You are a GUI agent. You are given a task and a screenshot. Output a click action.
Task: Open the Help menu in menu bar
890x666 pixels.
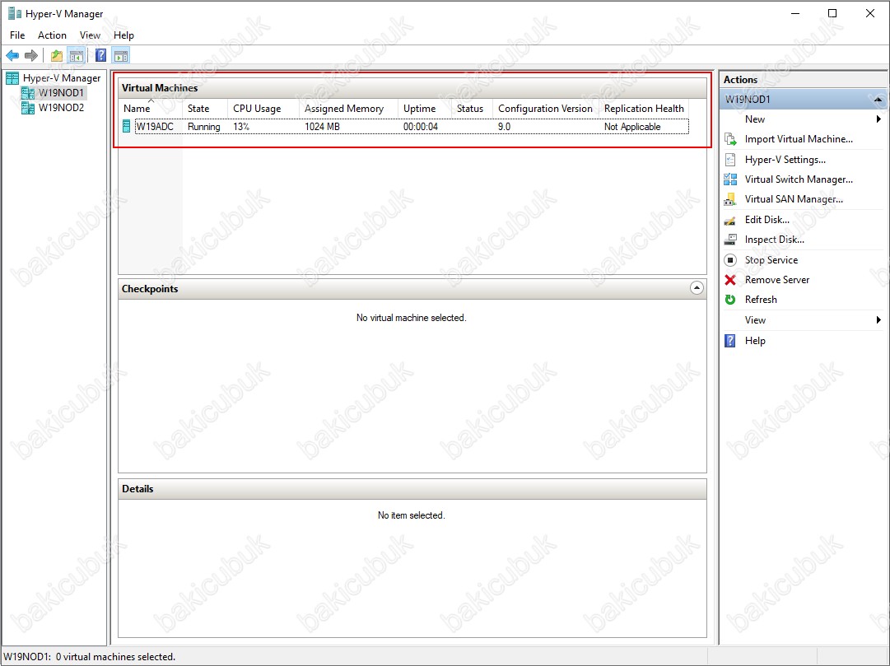tap(123, 35)
